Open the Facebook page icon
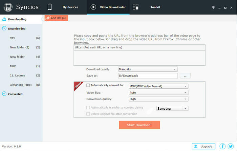The image size is (237, 151). [222, 146]
